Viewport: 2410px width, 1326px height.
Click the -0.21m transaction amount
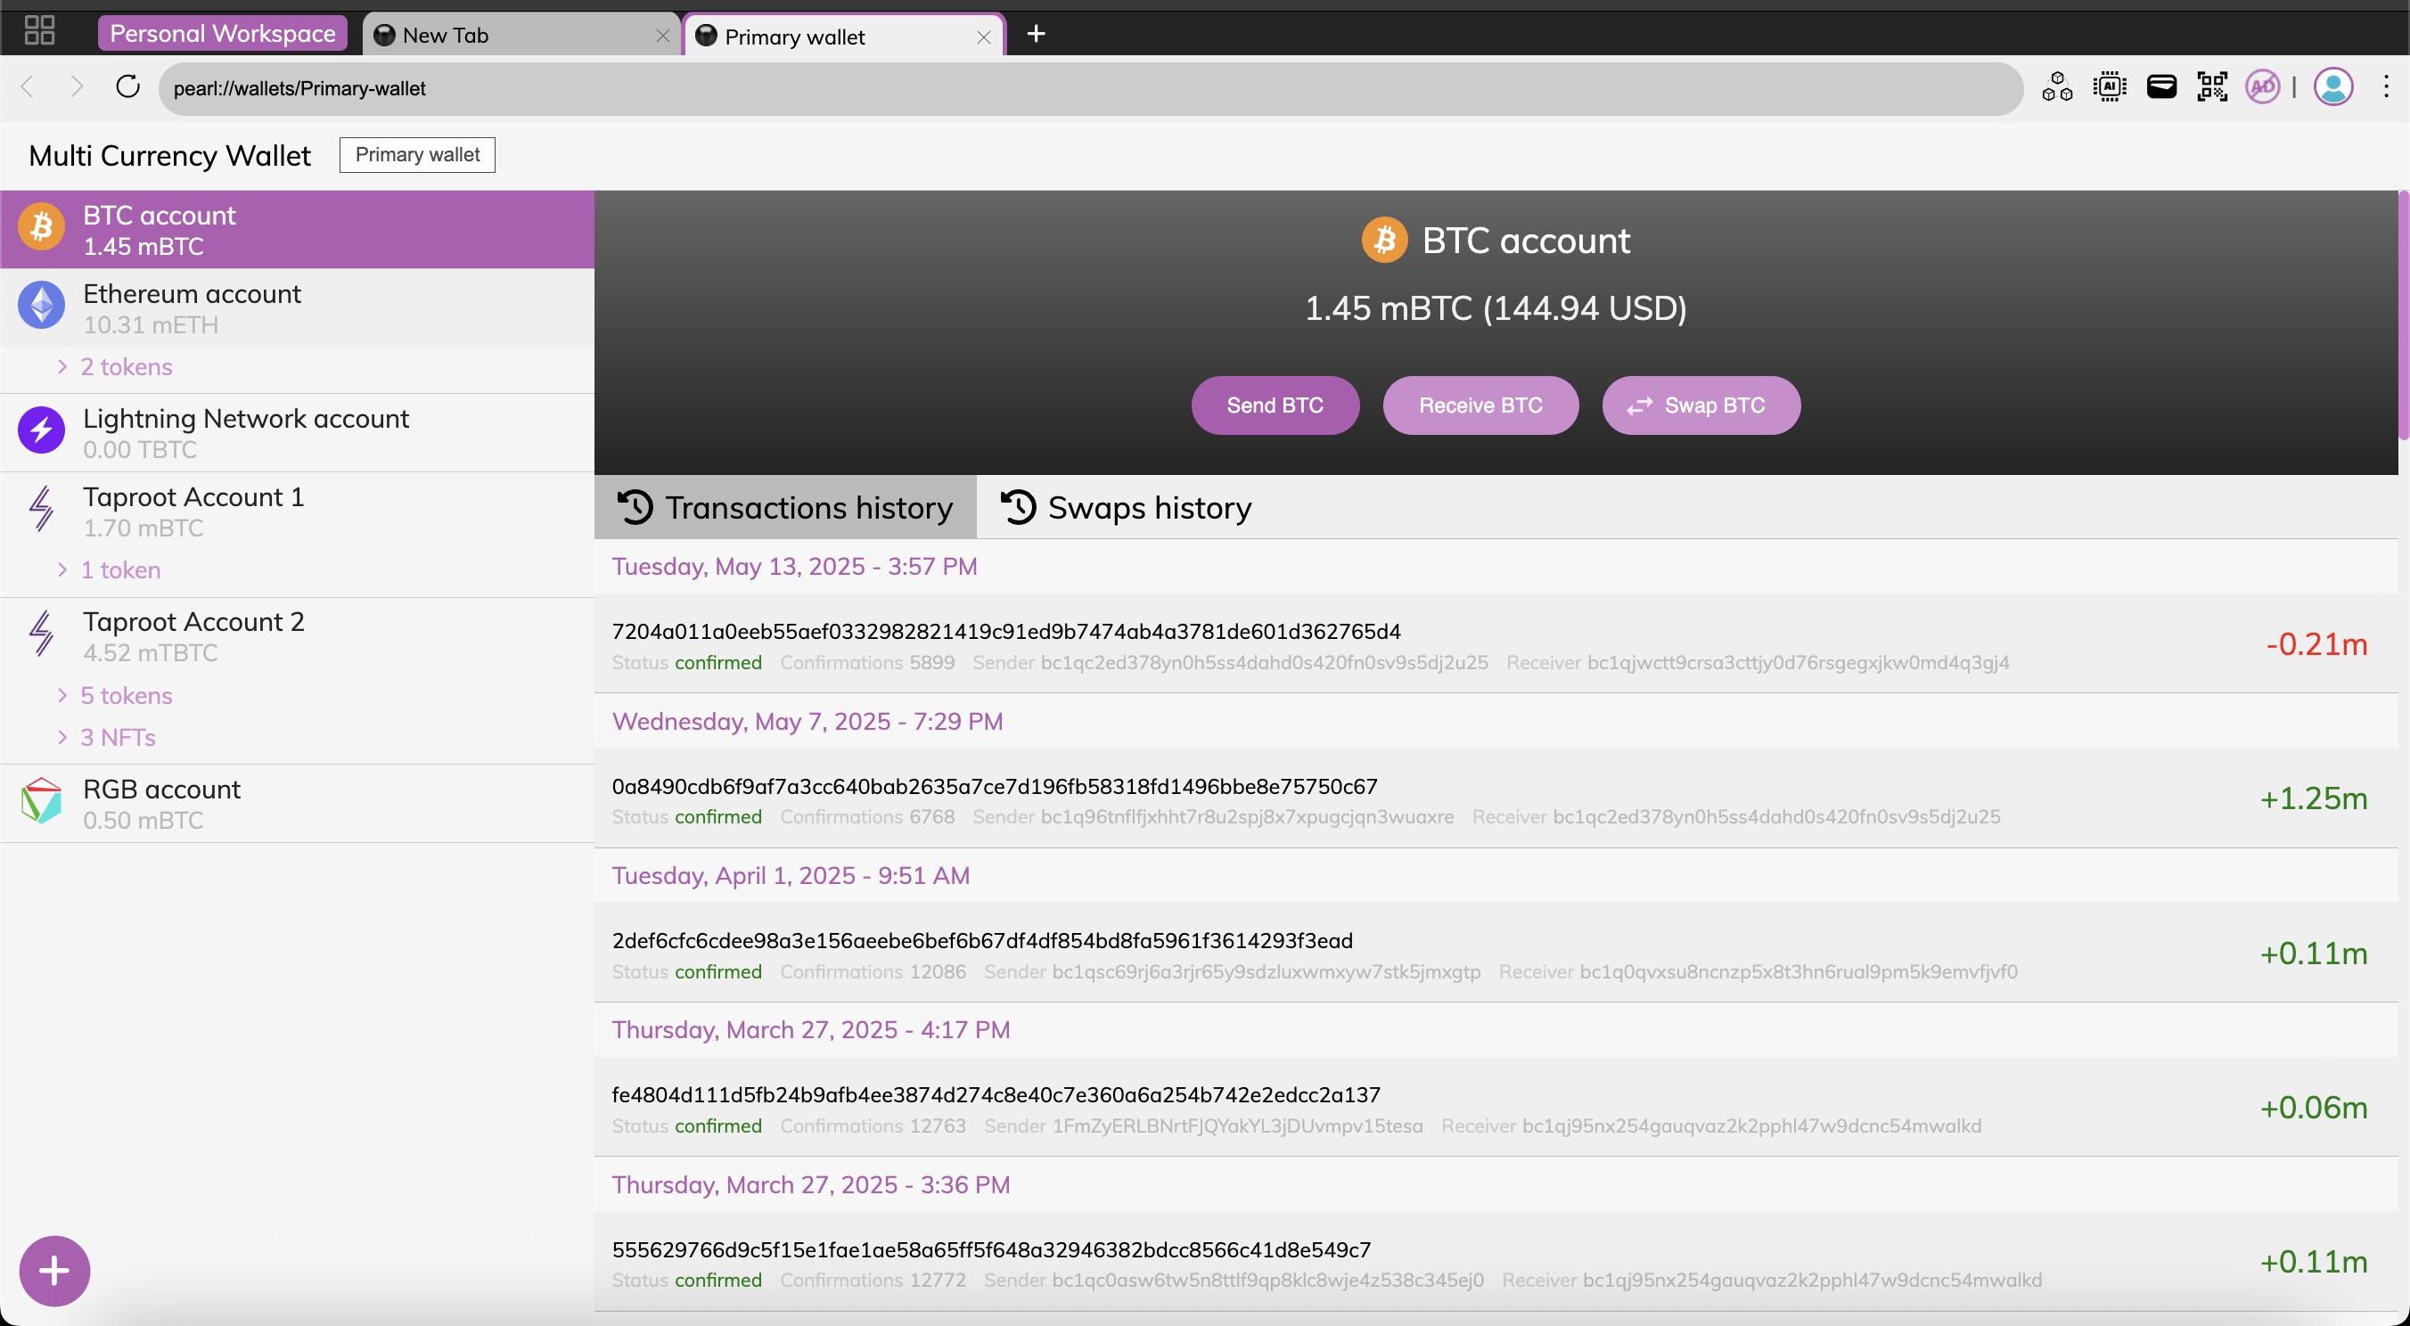(2316, 644)
